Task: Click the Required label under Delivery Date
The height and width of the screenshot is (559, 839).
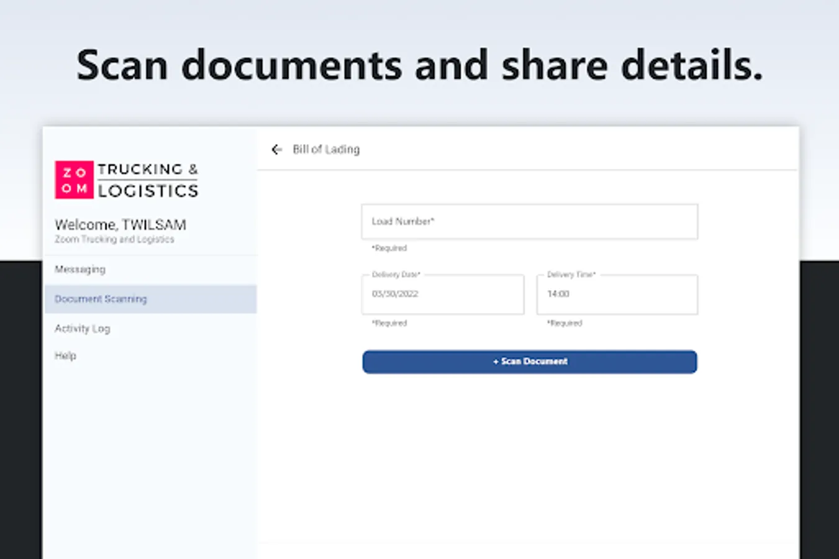Action: (x=389, y=323)
